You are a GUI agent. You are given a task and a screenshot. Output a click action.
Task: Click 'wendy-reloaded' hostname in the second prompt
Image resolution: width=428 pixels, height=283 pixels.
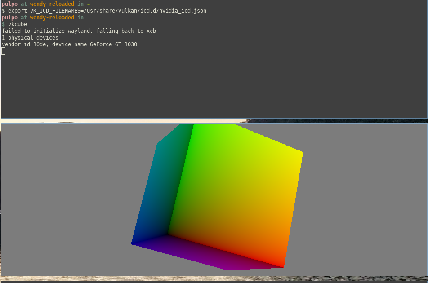tap(52, 18)
